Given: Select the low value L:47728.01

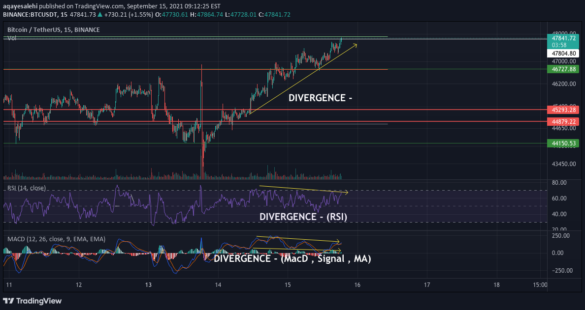Looking at the screenshot, I should [x=241, y=15].
